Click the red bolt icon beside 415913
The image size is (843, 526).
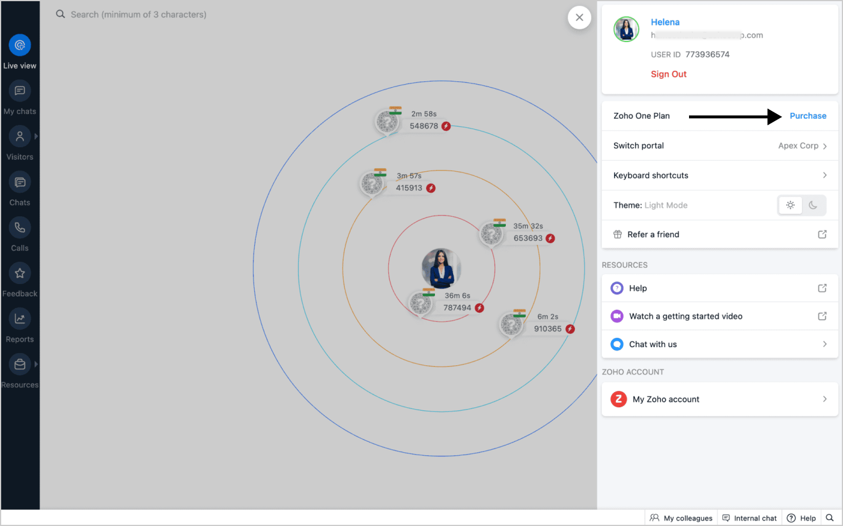coord(431,188)
